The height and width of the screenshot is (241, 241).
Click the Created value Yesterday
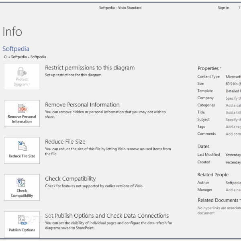click(233, 162)
